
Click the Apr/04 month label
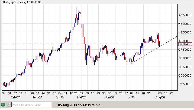(60, 97)
